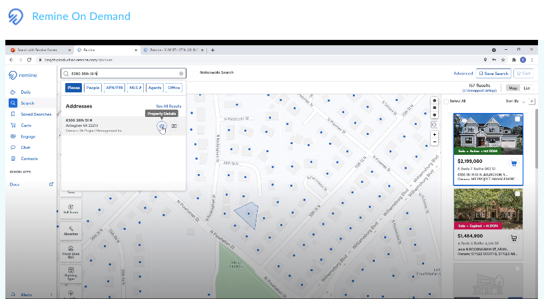Image resolution: width=544 pixels, height=299 pixels.
Task: Switch to the Places search tab
Action: [73, 88]
